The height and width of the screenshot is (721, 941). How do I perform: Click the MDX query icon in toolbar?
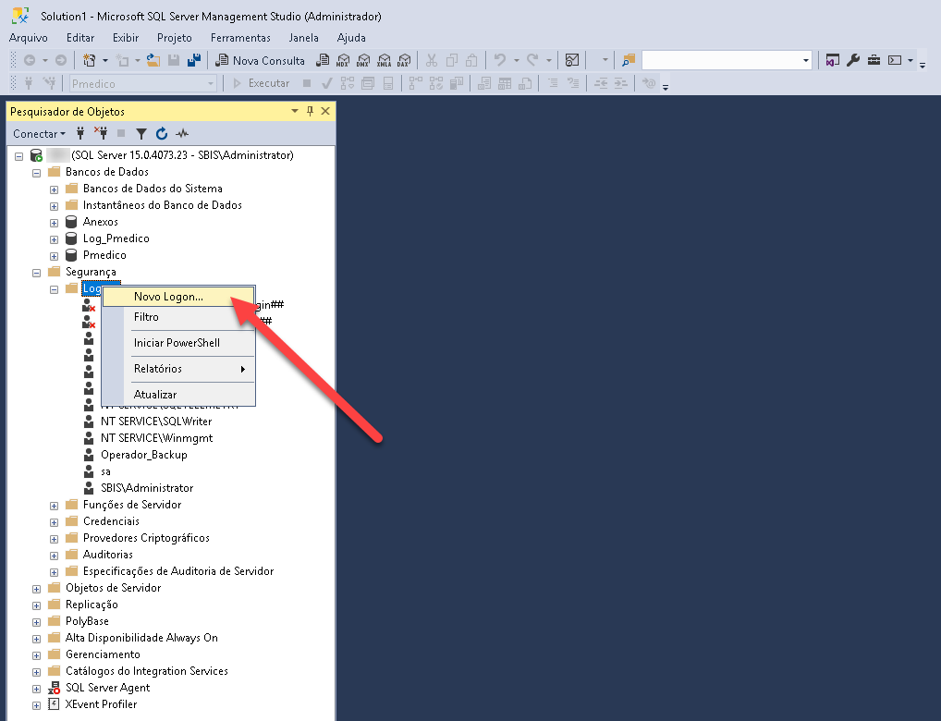(x=342, y=60)
